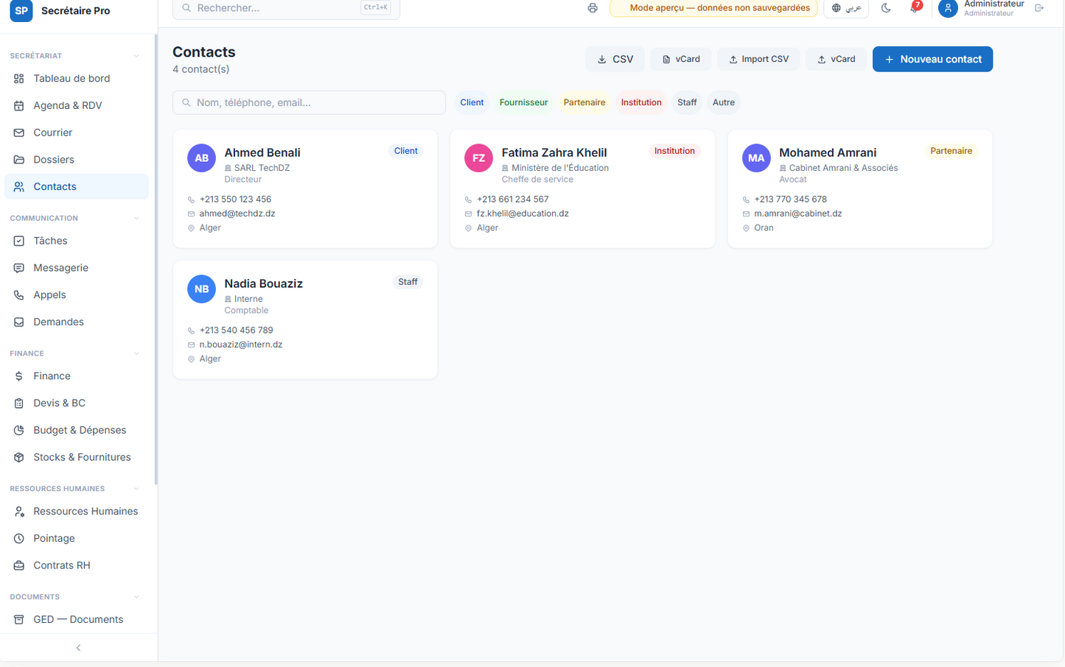This screenshot has height=667, width=1065.
Task: Open the user avatar icon in top bar
Action: coord(948,8)
